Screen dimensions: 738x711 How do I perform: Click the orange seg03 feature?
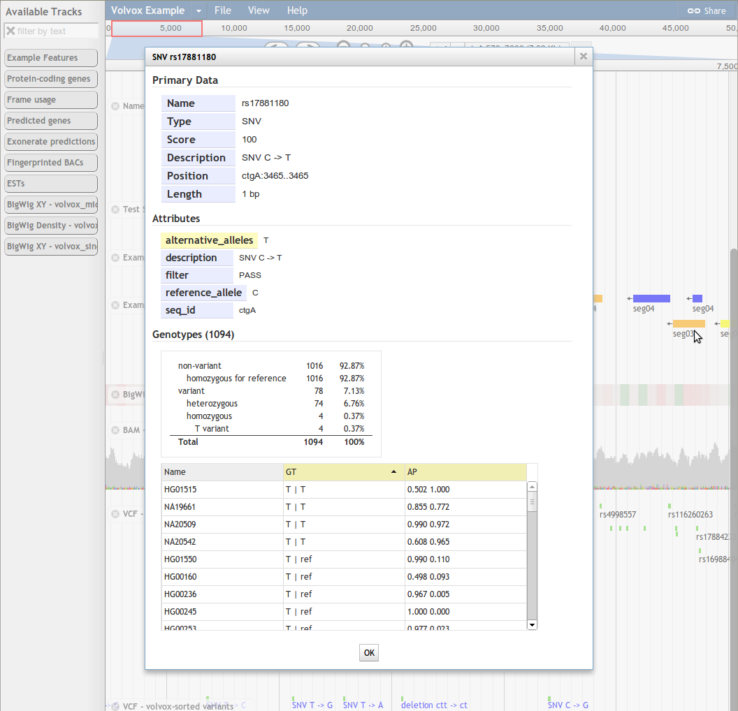688,323
